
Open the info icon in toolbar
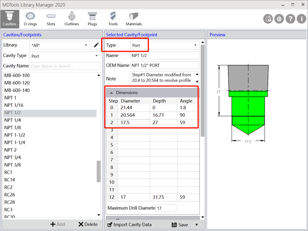(x=300, y=19)
